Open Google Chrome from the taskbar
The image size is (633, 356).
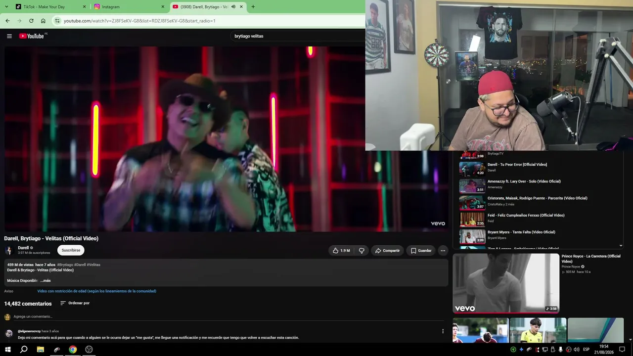[x=73, y=350]
